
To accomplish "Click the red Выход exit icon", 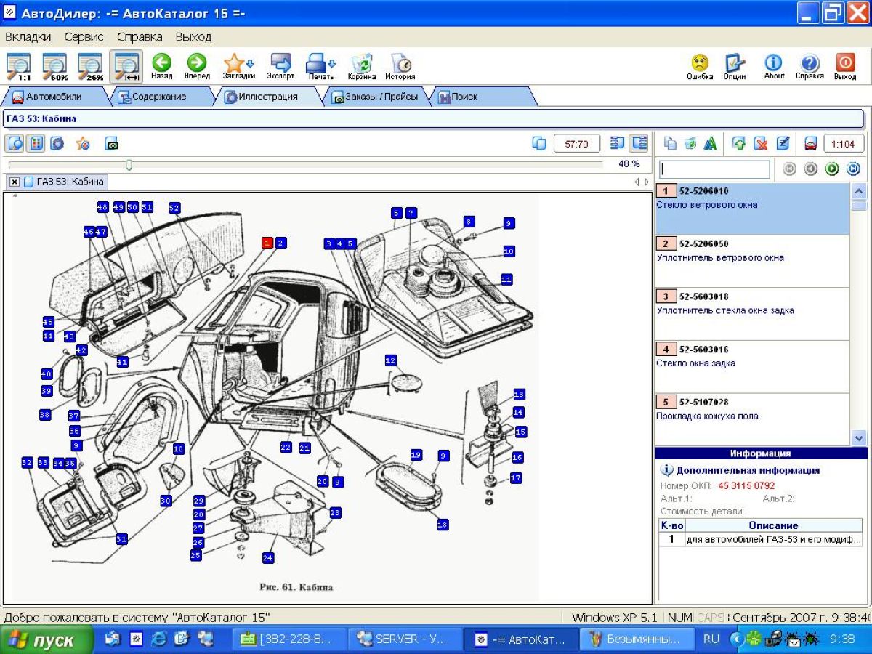I will [845, 67].
